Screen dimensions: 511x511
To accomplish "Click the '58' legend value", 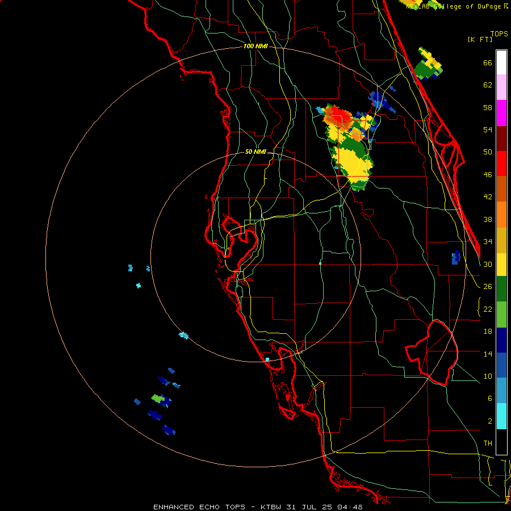I will pos(488,107).
